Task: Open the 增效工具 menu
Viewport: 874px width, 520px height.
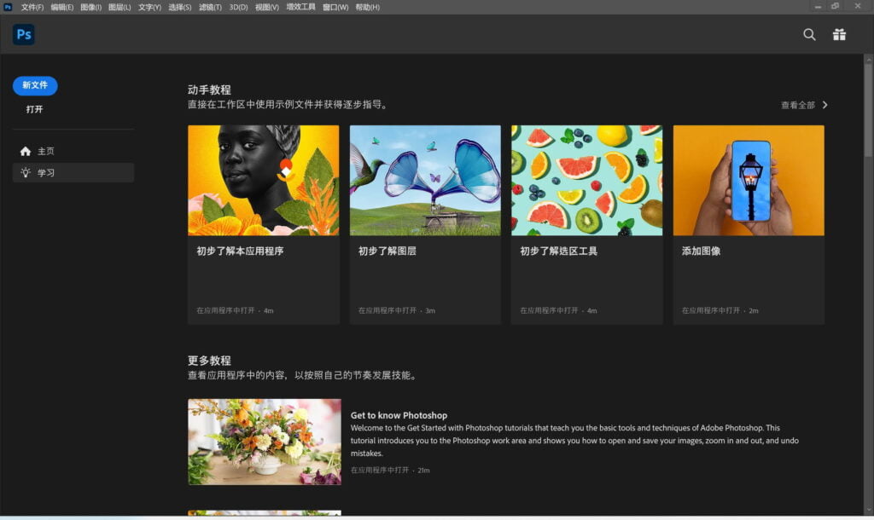Action: tap(300, 7)
